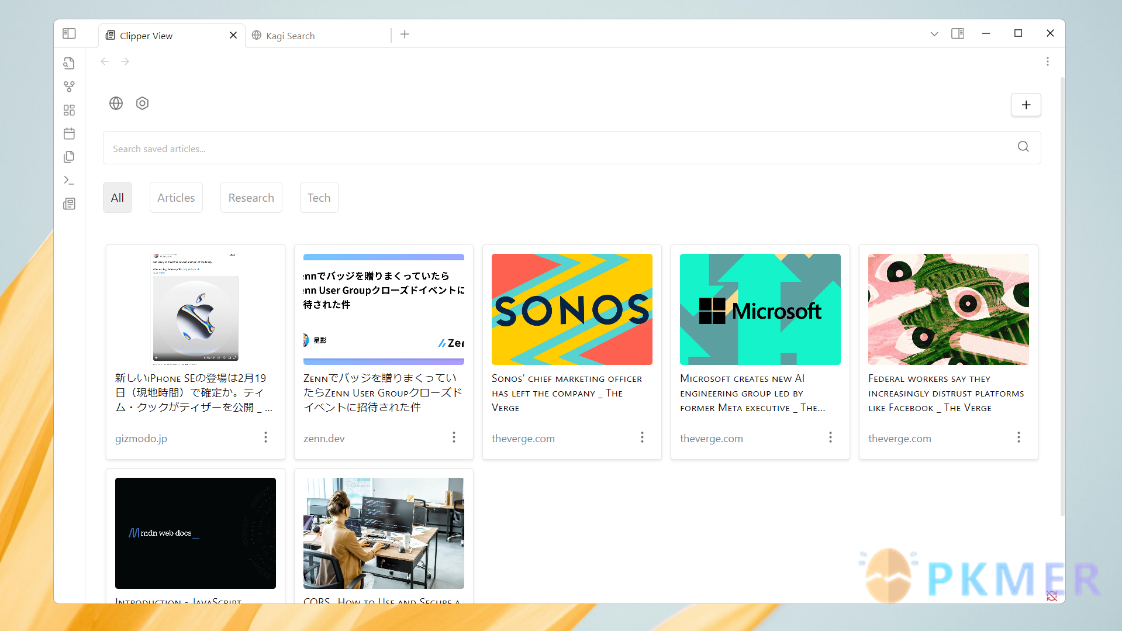Click theverge.com under the Sonos article
This screenshot has height=631, width=1122.
523,439
